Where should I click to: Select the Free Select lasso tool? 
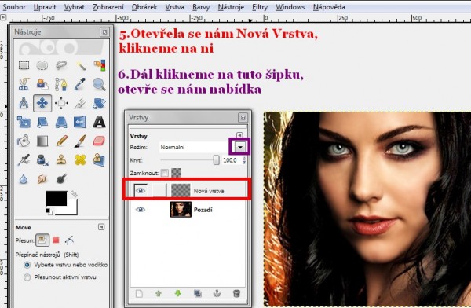(x=61, y=65)
